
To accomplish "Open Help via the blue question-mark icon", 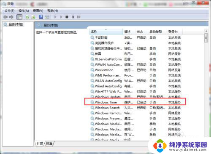I will (x=41, y=17).
